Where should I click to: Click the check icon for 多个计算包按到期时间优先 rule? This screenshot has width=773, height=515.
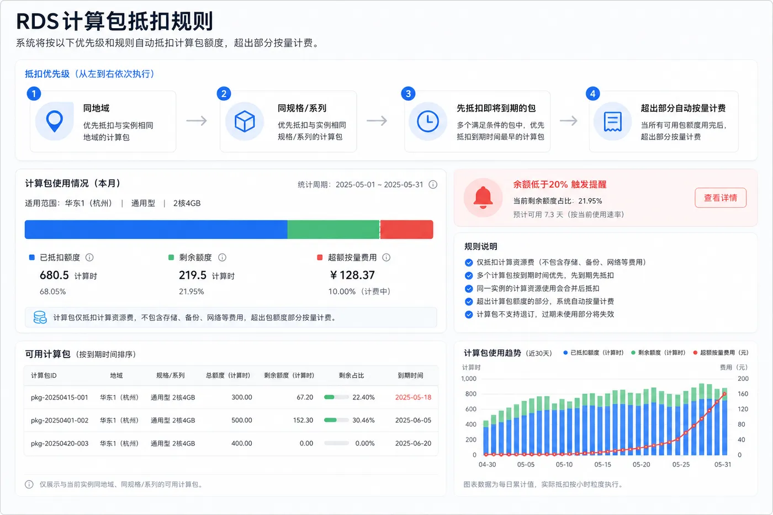coord(469,275)
